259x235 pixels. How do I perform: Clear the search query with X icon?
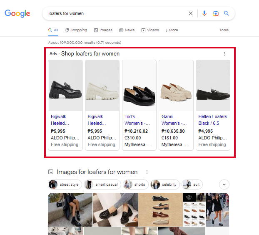pos(191,13)
